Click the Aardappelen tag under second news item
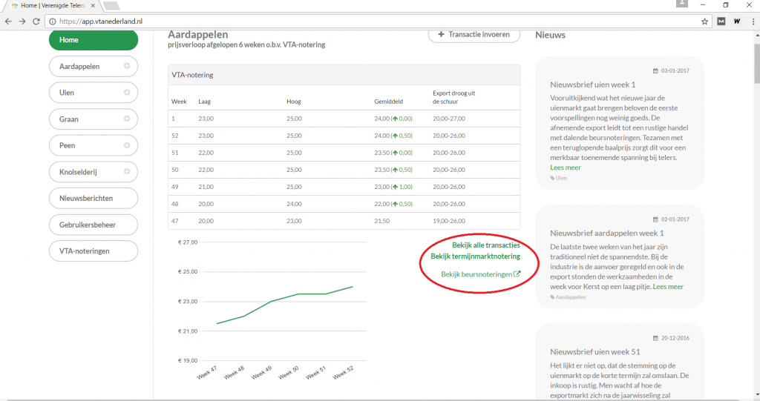760x401 pixels. pyautogui.click(x=568, y=297)
